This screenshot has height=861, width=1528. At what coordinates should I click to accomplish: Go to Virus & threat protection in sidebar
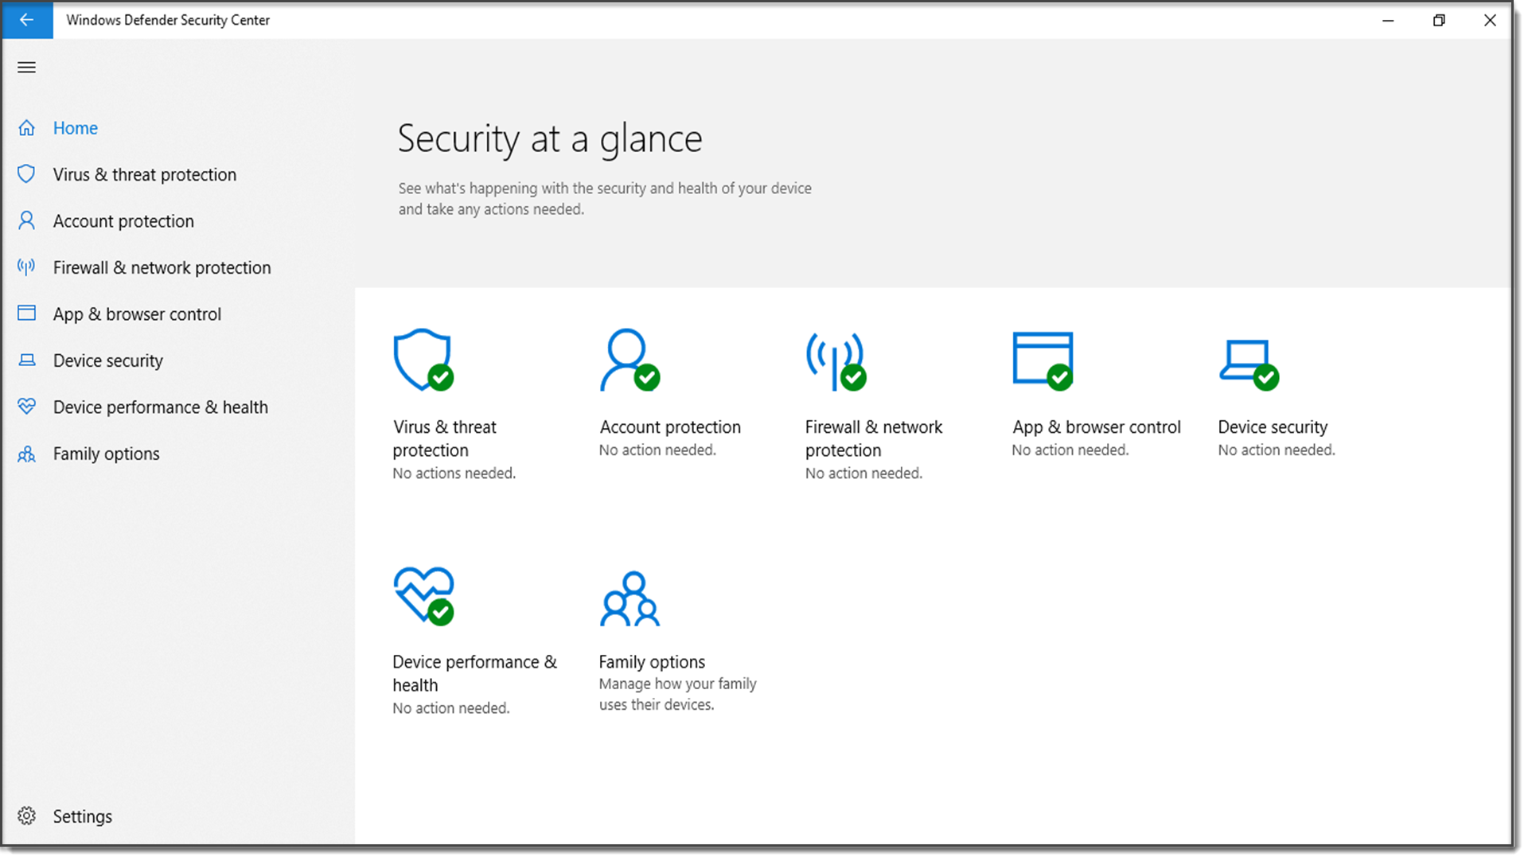(x=145, y=175)
